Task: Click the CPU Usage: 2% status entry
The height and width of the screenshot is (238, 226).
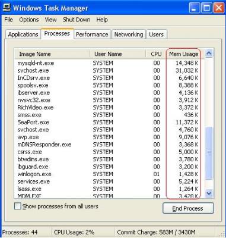Action: click(x=74, y=232)
